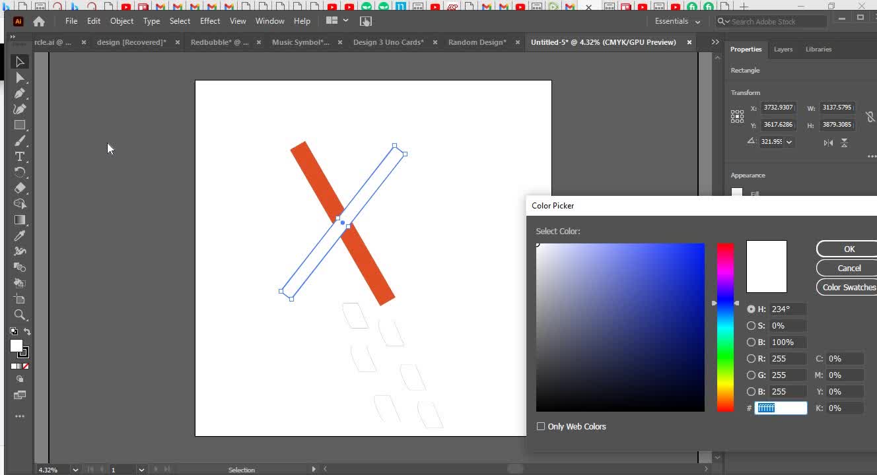Select the Gradient tool
The width and height of the screenshot is (877, 475).
[x=20, y=220]
